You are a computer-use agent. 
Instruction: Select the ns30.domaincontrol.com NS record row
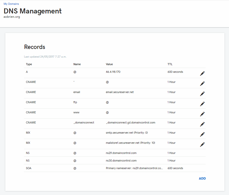pyautogui.click(x=115, y=161)
